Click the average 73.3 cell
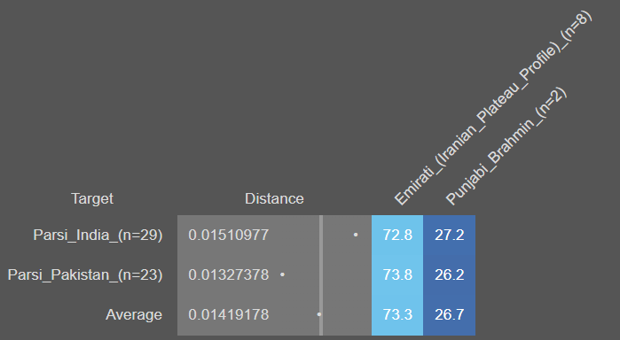The height and width of the screenshot is (340, 620). pyautogui.click(x=397, y=314)
